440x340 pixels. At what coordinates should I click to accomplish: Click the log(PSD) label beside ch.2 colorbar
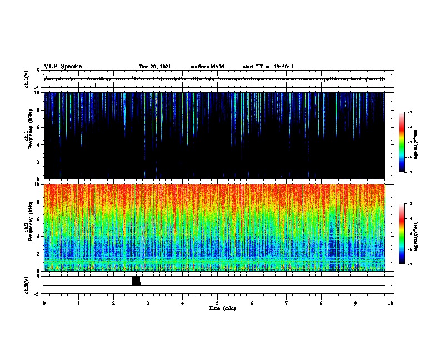click(x=416, y=236)
